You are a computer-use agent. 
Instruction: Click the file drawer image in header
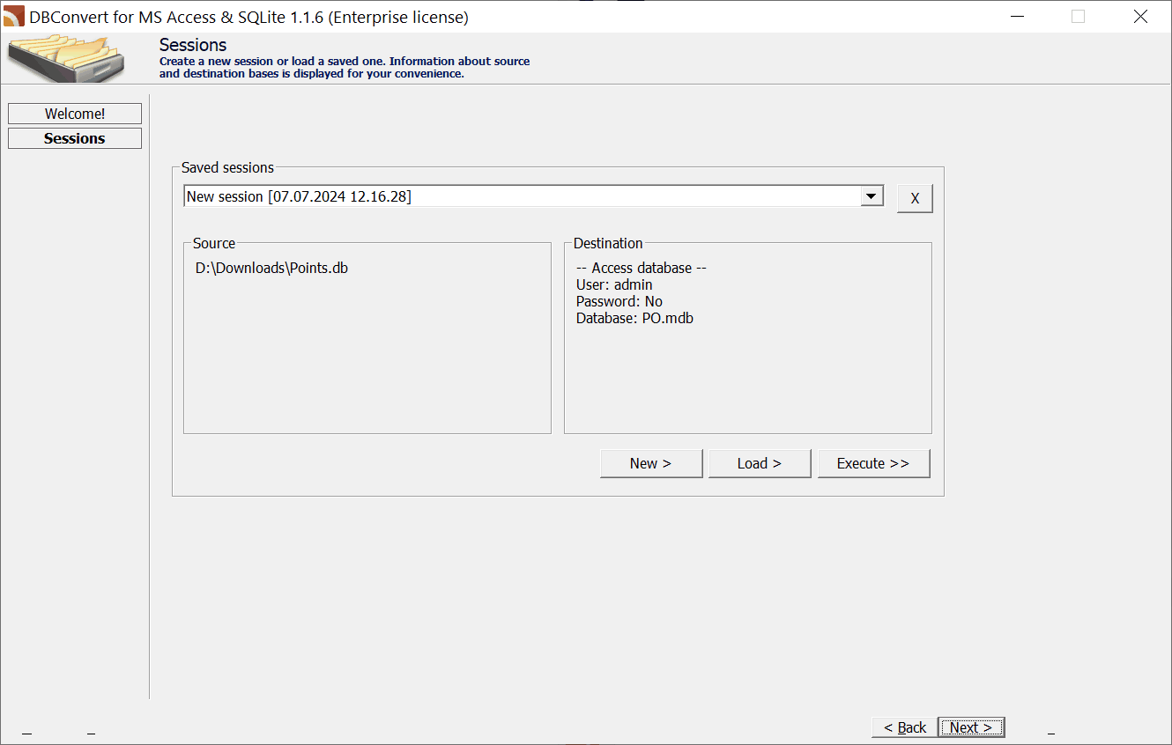(67, 58)
